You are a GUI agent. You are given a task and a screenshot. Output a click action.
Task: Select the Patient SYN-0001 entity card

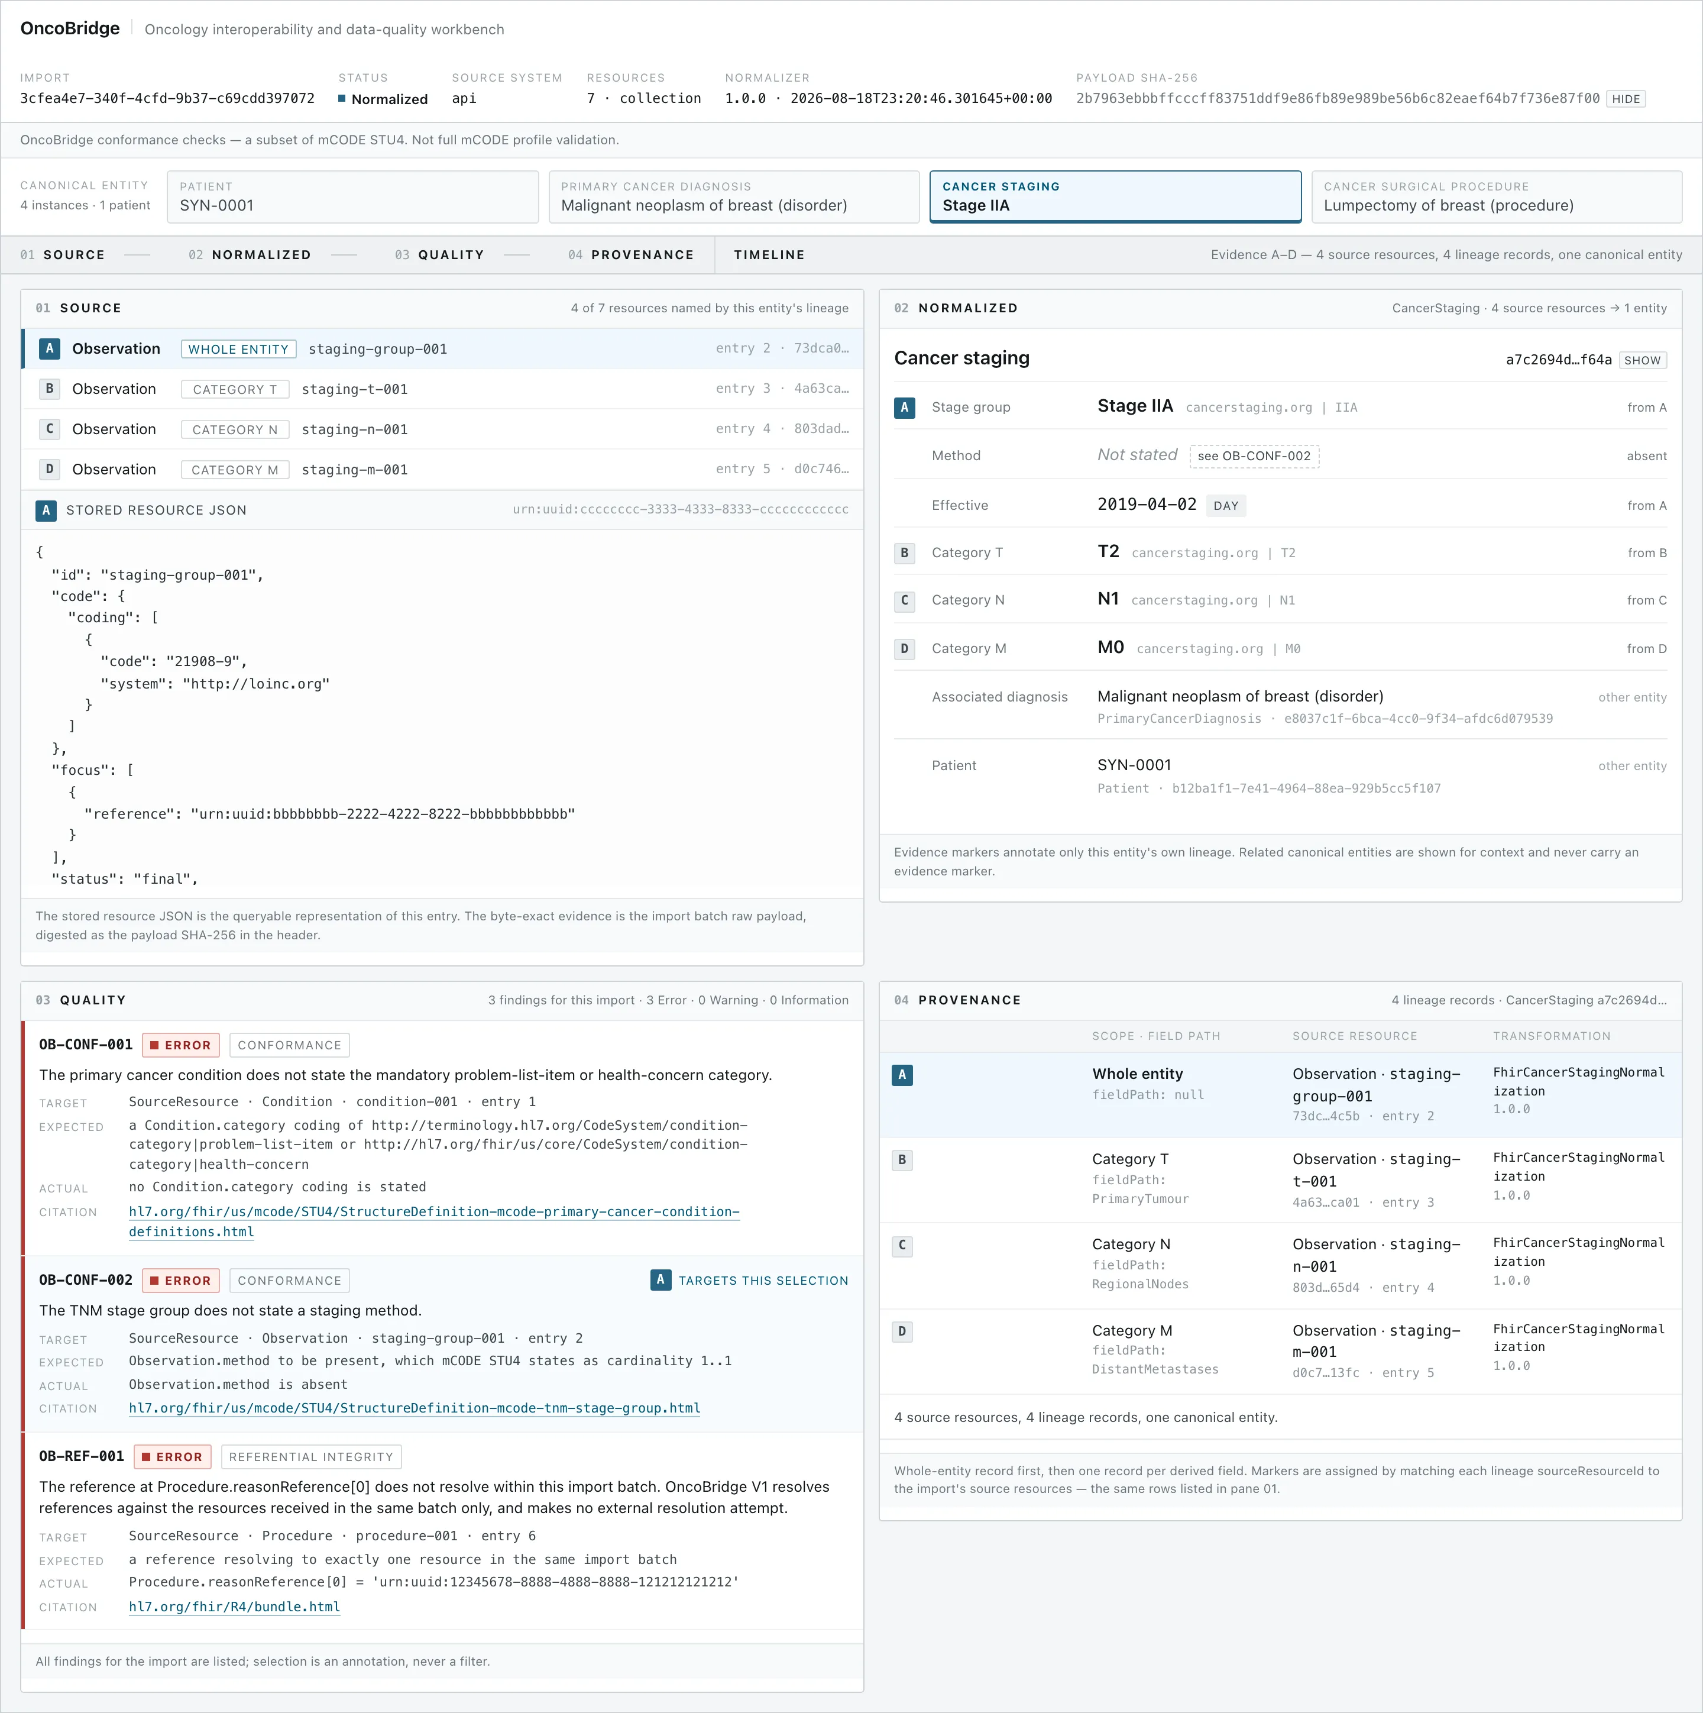pyautogui.click(x=352, y=197)
